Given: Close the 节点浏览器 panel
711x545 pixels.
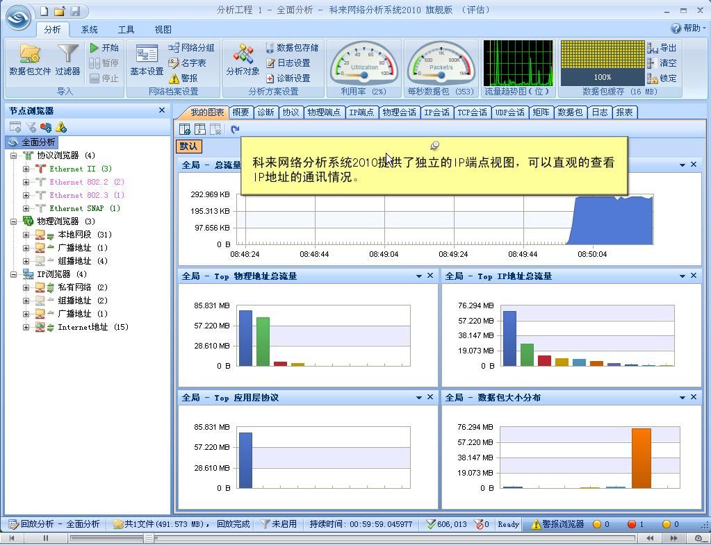Looking at the screenshot, I should tap(162, 110).
